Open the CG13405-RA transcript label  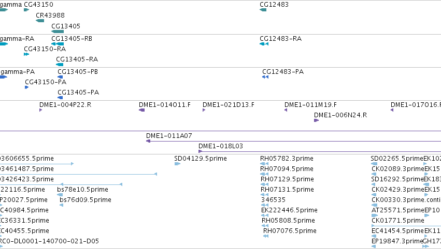point(77,59)
